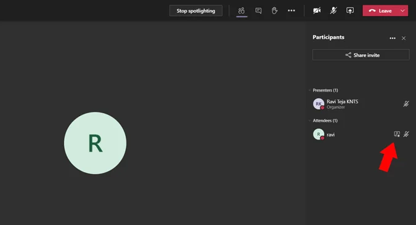The height and width of the screenshot is (225, 416).
Task: Raise your hand in the meeting
Action: click(x=275, y=11)
